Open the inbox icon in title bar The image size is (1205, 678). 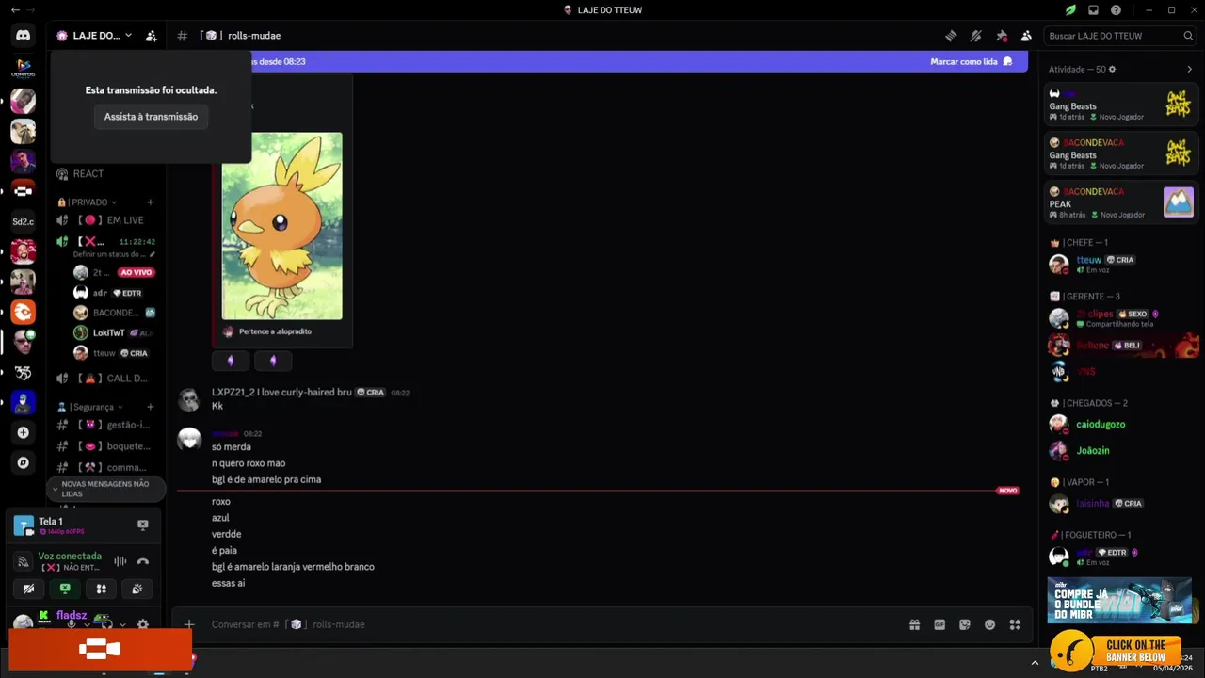[1093, 10]
